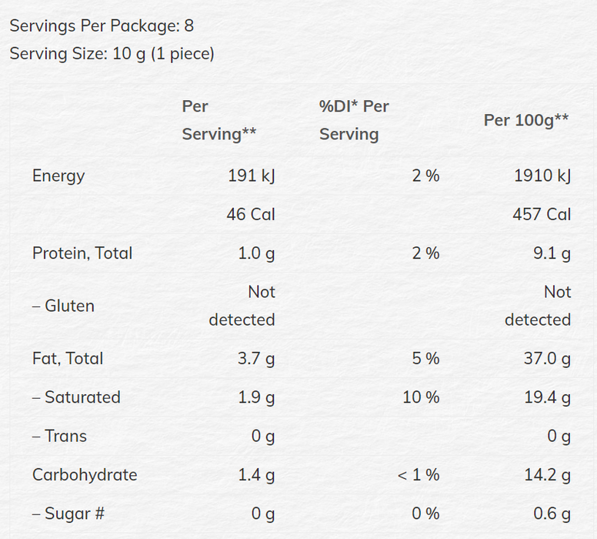Select the Per 100g** column header
This screenshot has width=597, height=539.
click(526, 120)
